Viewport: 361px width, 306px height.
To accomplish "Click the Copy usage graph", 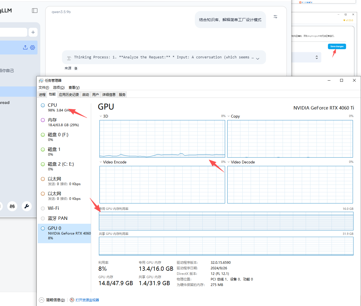I will click(290, 139).
